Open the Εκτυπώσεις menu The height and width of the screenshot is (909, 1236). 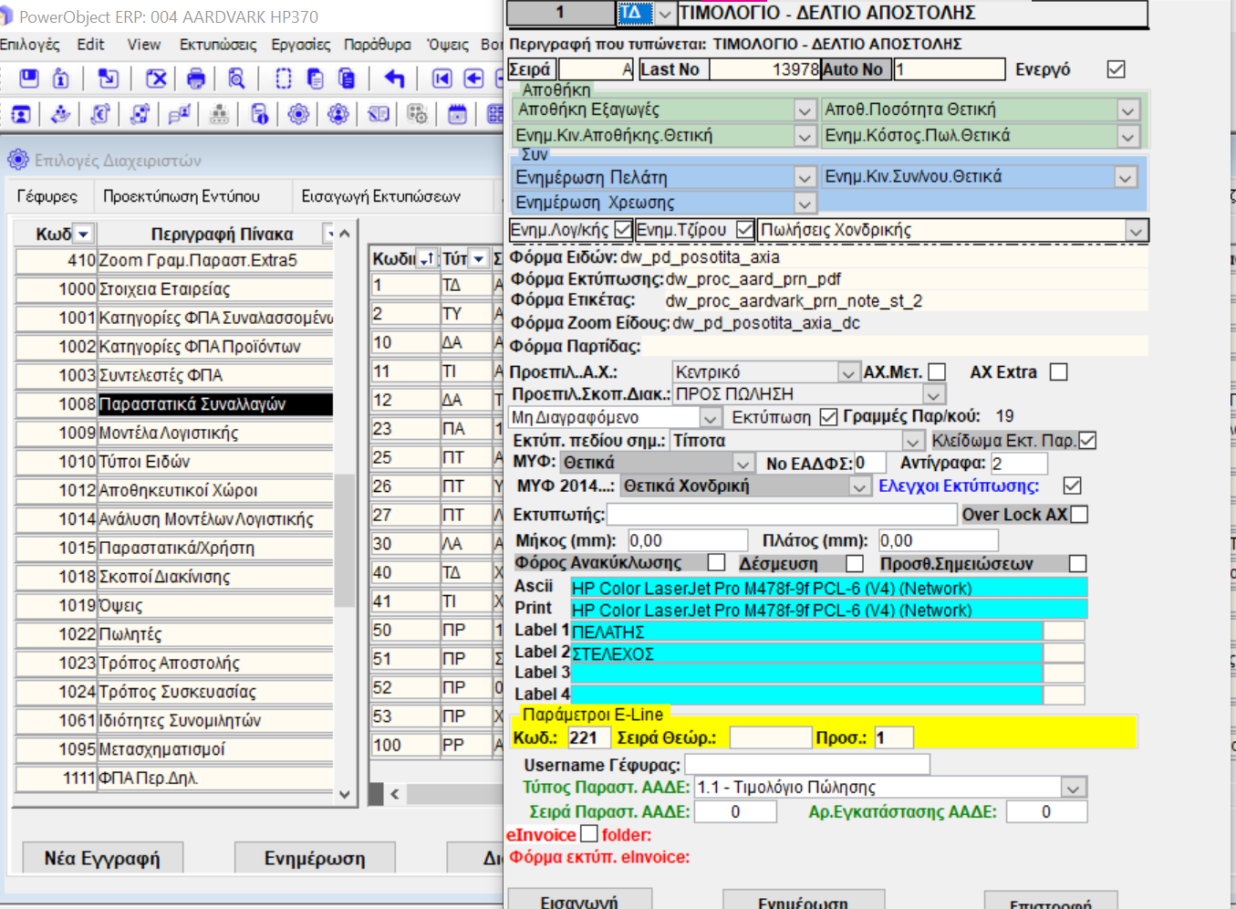218,45
